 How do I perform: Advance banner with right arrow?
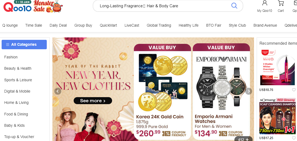click(249, 91)
